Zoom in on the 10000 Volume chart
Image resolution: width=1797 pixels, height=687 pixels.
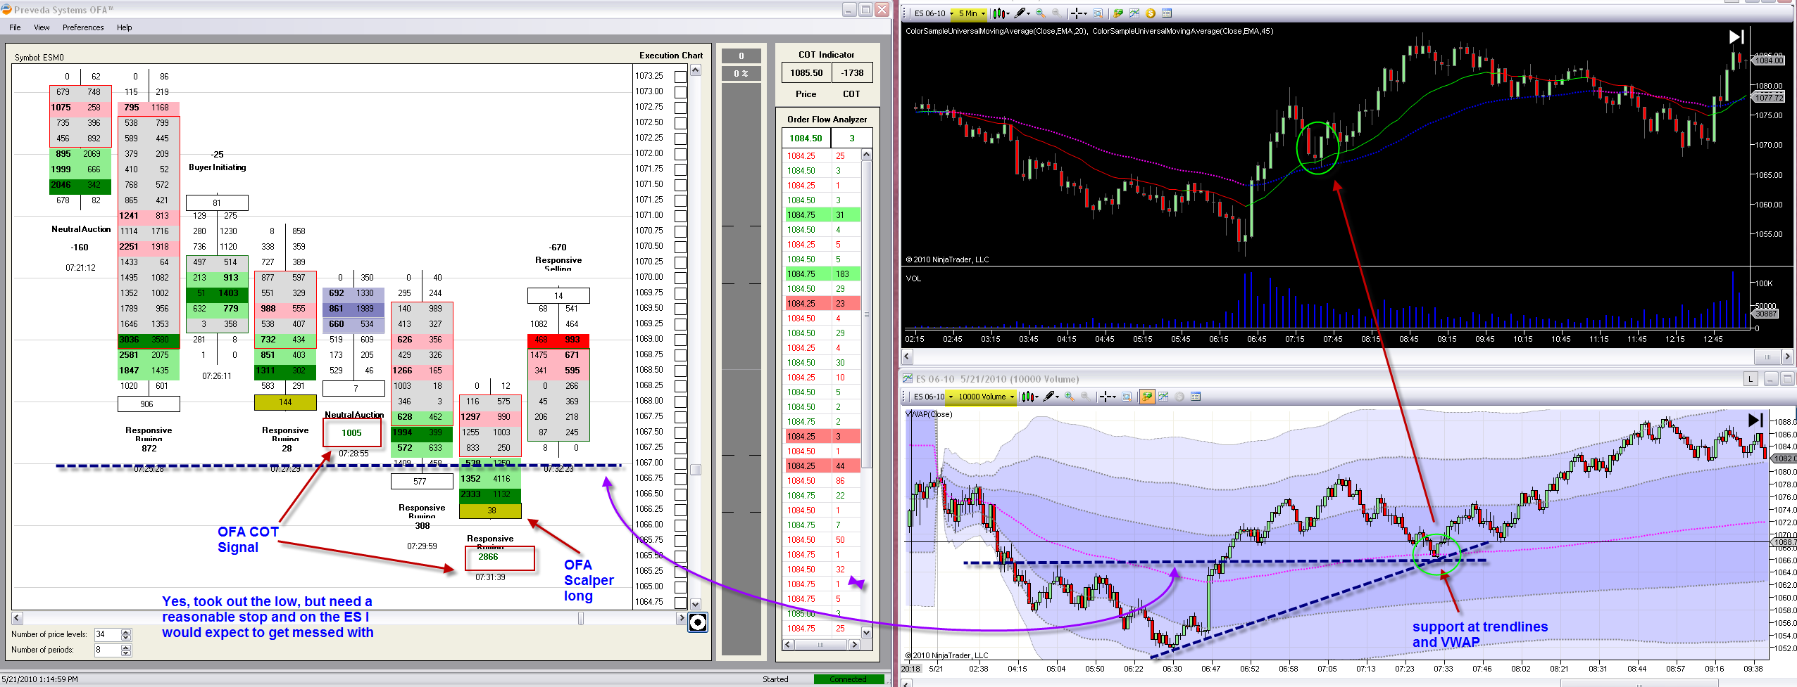pos(1070,397)
